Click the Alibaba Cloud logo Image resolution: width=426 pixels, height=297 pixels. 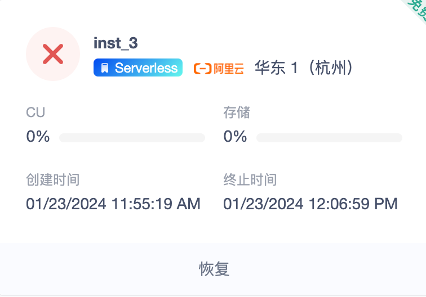pyautogui.click(x=203, y=69)
